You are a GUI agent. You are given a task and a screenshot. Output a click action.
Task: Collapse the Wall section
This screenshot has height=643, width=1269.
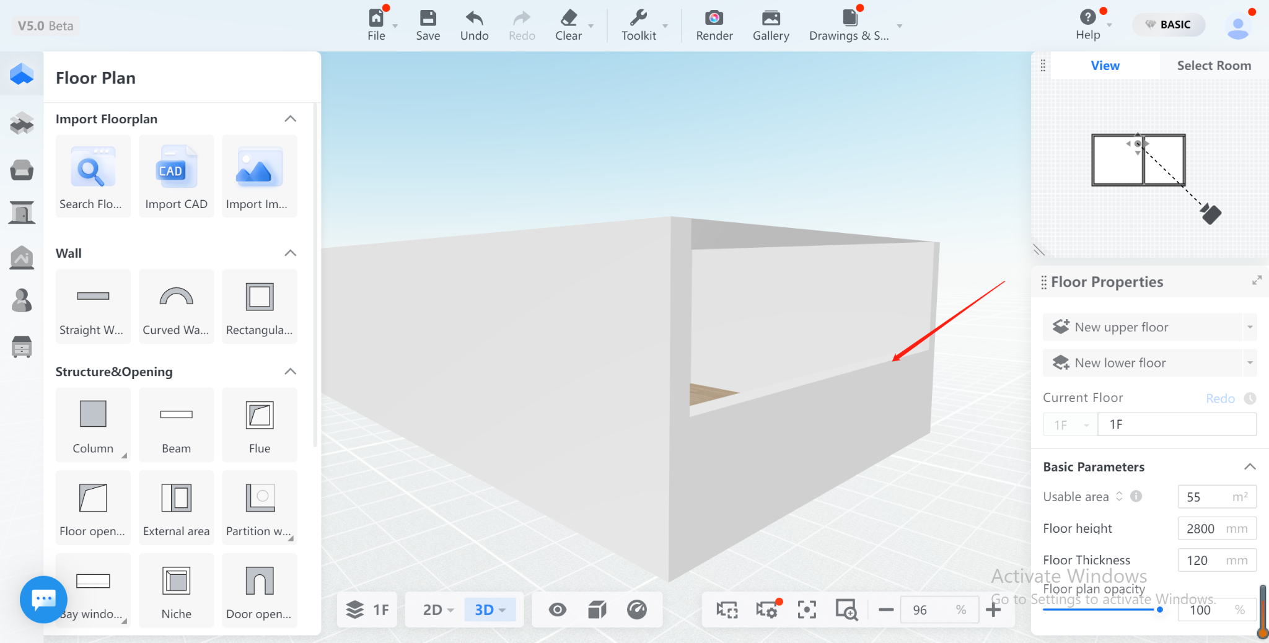tap(290, 253)
